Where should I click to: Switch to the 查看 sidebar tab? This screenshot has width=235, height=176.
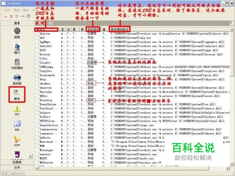[x=17, y=23]
